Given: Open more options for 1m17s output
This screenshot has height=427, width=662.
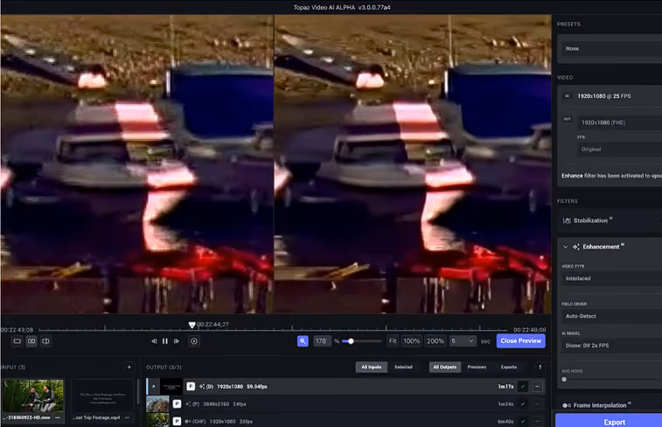Looking at the screenshot, I should point(538,387).
